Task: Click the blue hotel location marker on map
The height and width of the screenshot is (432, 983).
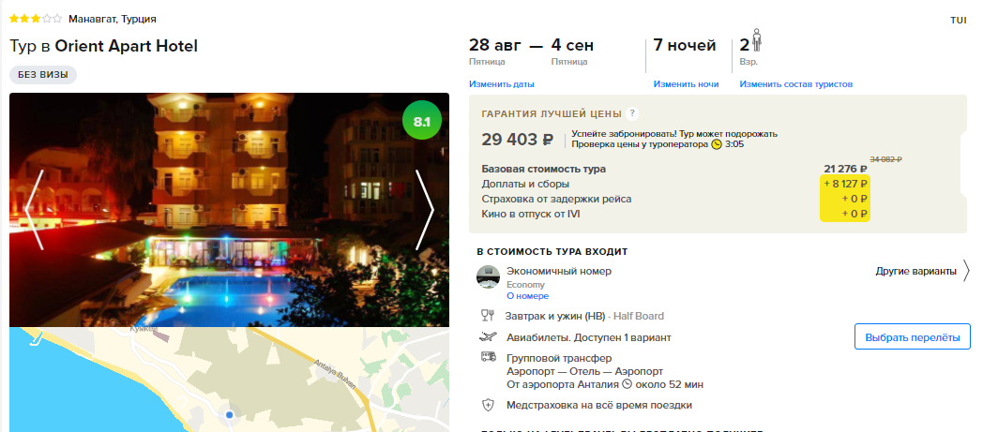Action: coord(230,414)
